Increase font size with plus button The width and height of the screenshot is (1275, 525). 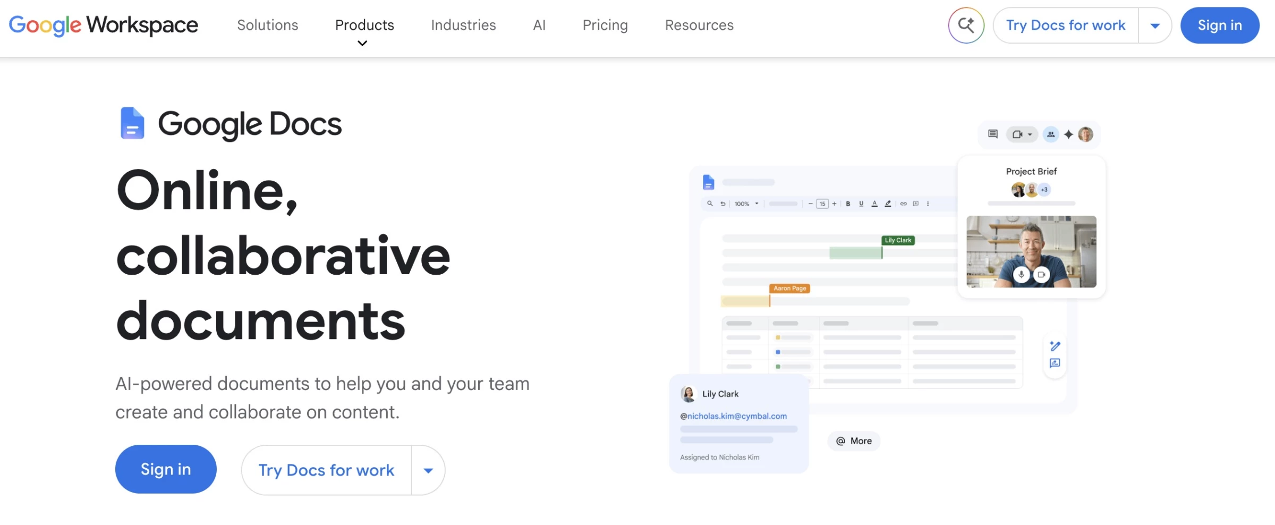[x=835, y=204]
